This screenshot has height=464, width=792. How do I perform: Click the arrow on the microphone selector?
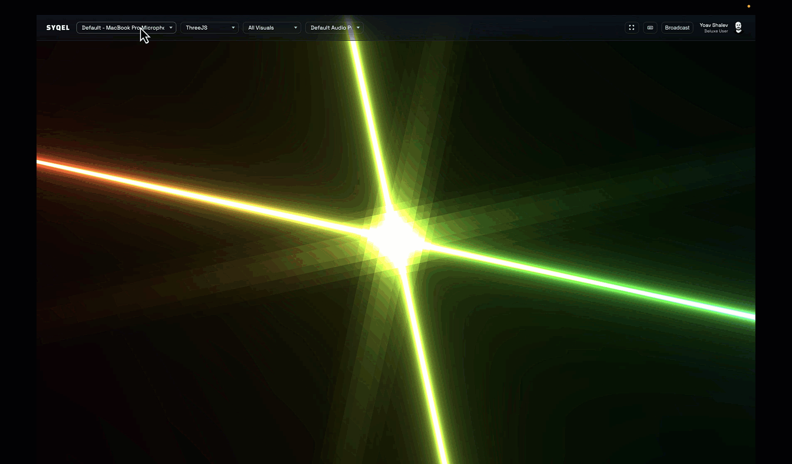click(171, 27)
